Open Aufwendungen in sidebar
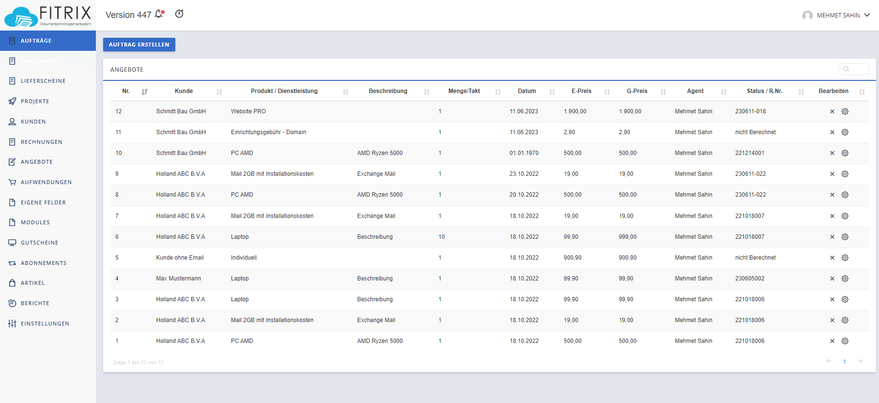This screenshot has height=403, width=879. coord(48,182)
